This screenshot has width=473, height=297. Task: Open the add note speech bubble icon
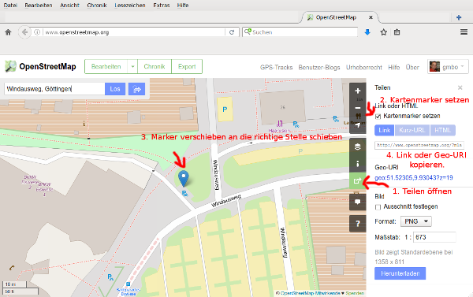click(357, 202)
